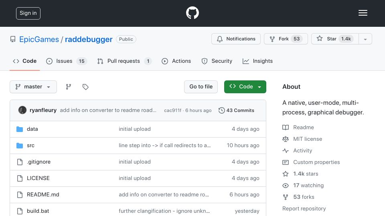Image resolution: width=385 pixels, height=216 pixels.
Task: Open the raddebugger repository link
Action: pyautogui.click(x=89, y=39)
